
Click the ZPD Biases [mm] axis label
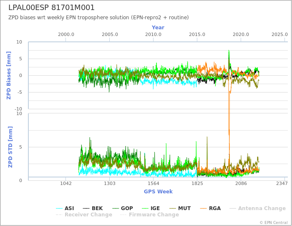[x=9, y=75]
